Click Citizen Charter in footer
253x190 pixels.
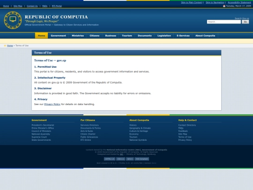[x=88, y=134]
